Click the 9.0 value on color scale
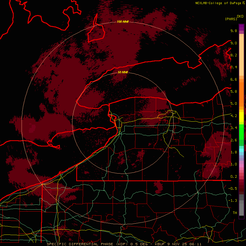Viewport: 246px width, 246px height. tap(234, 43)
